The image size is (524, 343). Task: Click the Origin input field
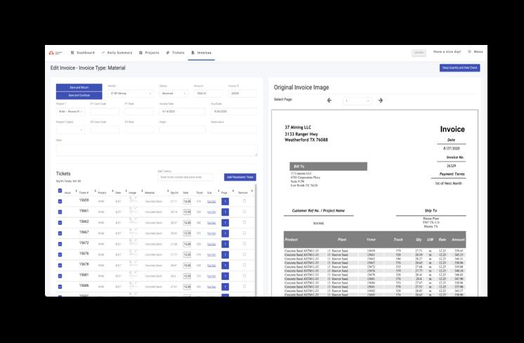tap(183, 130)
